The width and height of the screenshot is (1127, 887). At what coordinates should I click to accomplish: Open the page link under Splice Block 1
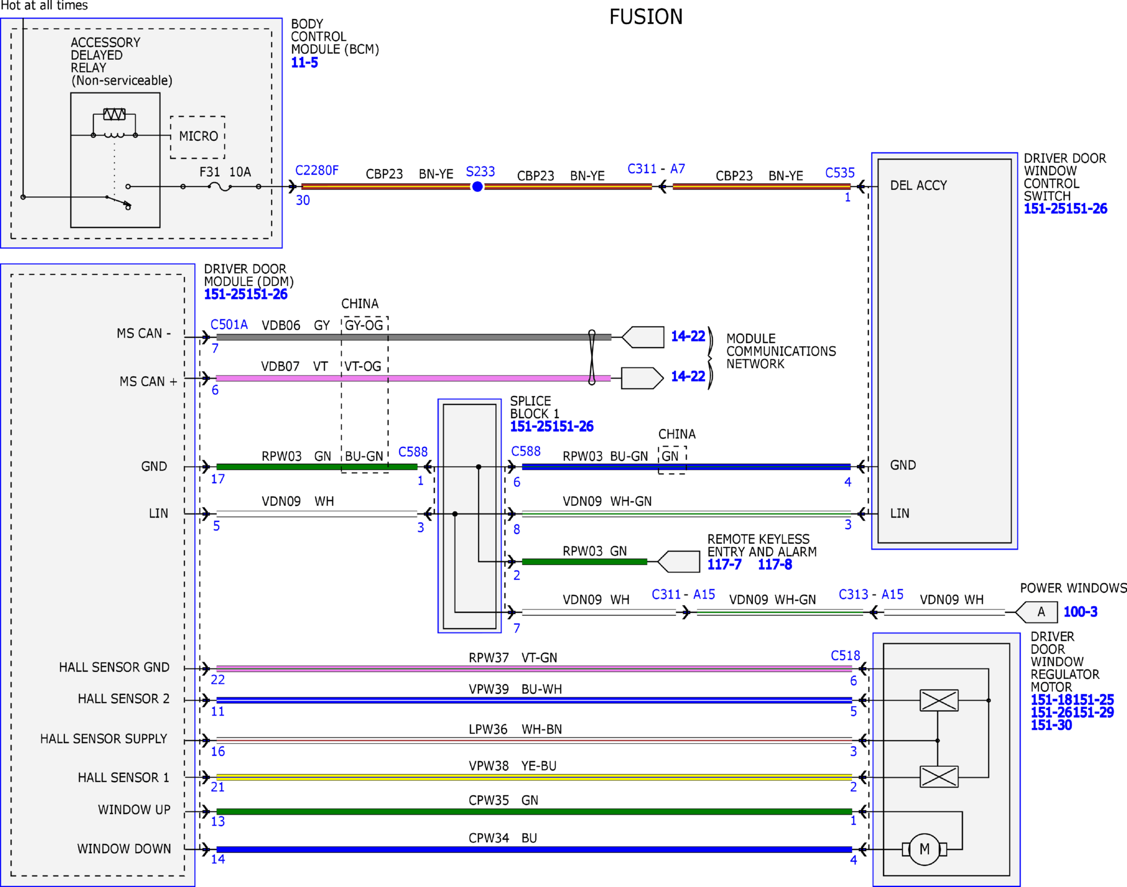point(552,426)
